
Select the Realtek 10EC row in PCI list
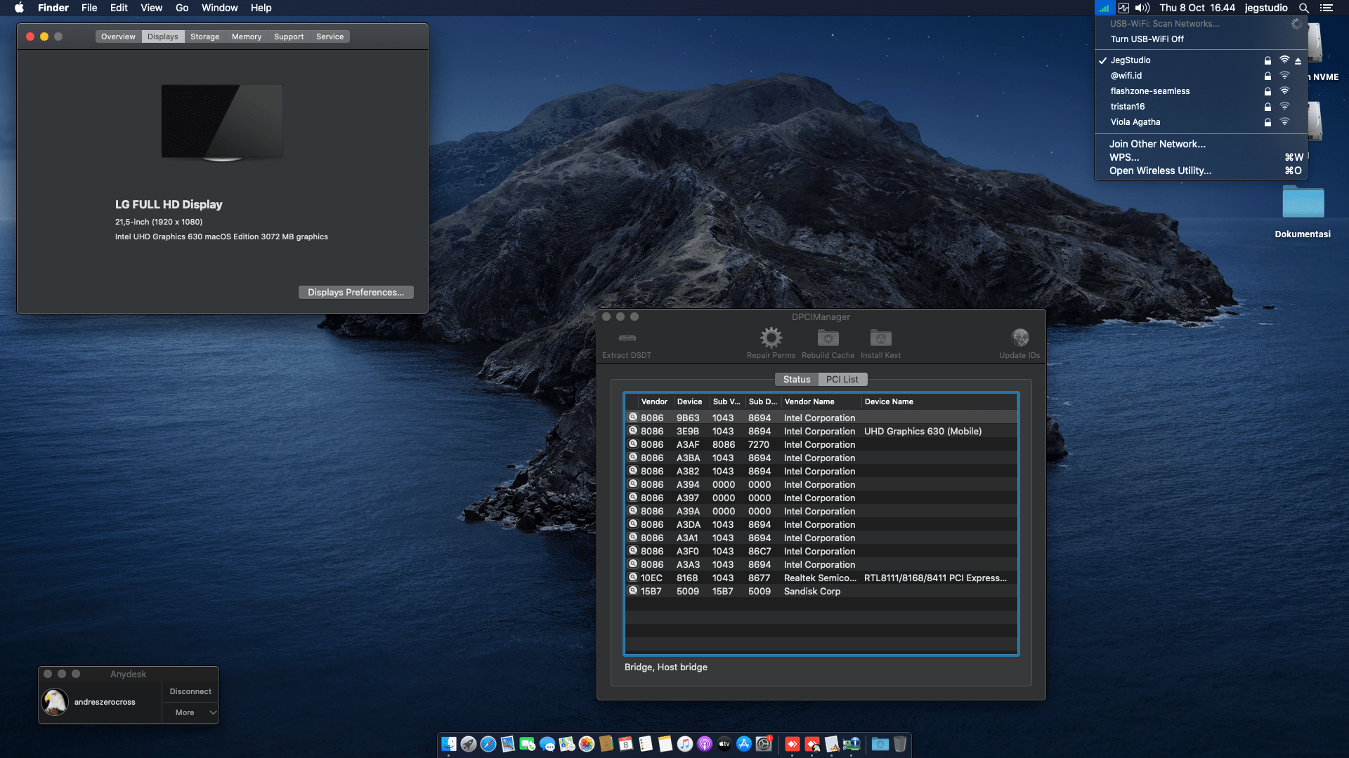(x=821, y=578)
